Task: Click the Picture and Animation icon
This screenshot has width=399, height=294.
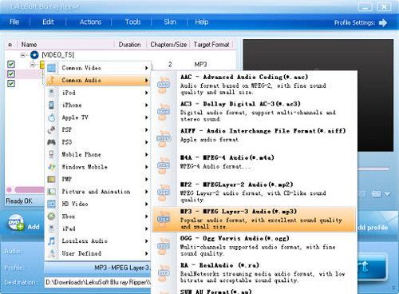Action: (x=52, y=192)
